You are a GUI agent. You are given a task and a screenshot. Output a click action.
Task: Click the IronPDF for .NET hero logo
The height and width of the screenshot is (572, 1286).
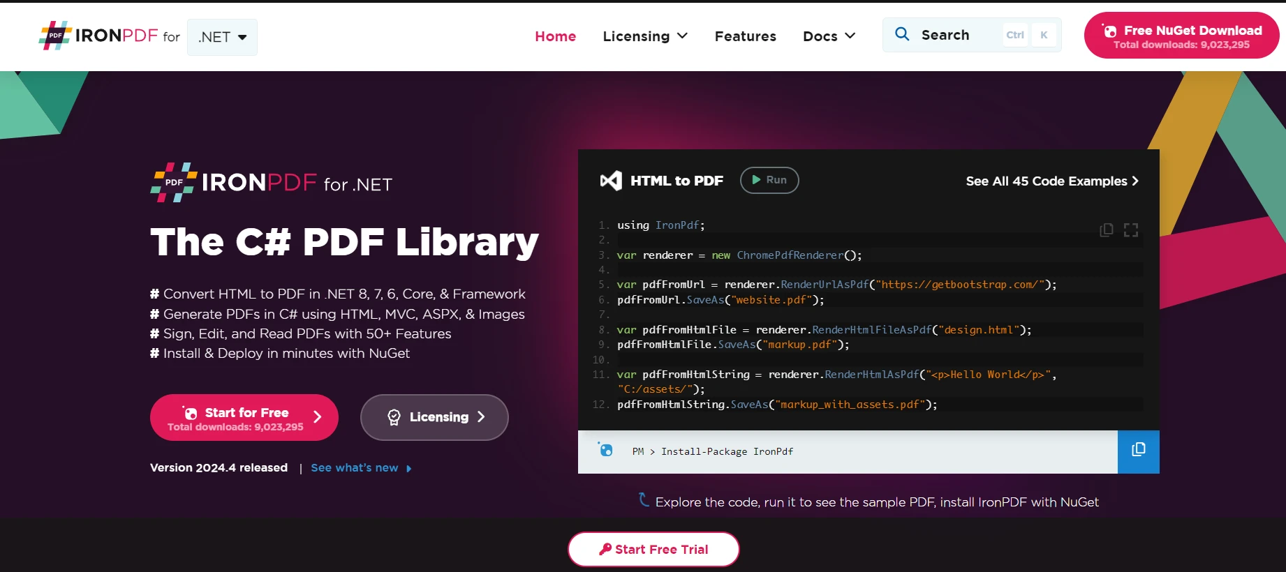[272, 183]
